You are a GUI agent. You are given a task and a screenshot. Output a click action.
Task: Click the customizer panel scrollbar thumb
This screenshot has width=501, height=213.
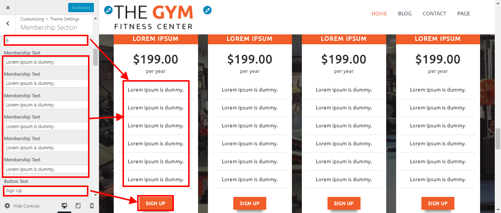click(96, 57)
